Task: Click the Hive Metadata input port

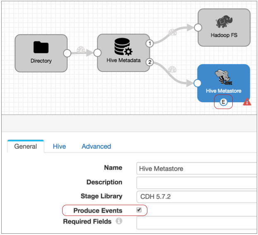Action: pyautogui.click(x=97, y=53)
